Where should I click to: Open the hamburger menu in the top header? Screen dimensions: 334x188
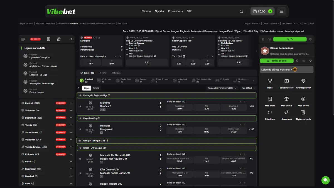(282, 11)
